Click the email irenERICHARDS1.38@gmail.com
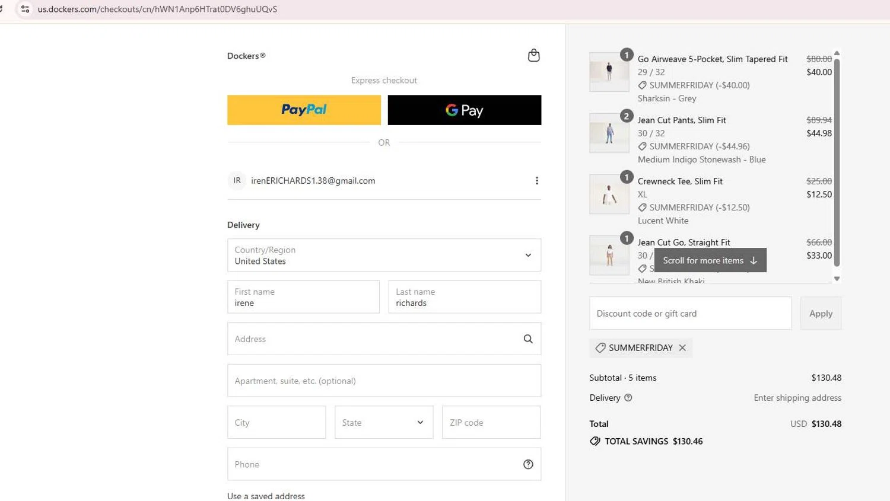This screenshot has height=501, width=890. (313, 181)
